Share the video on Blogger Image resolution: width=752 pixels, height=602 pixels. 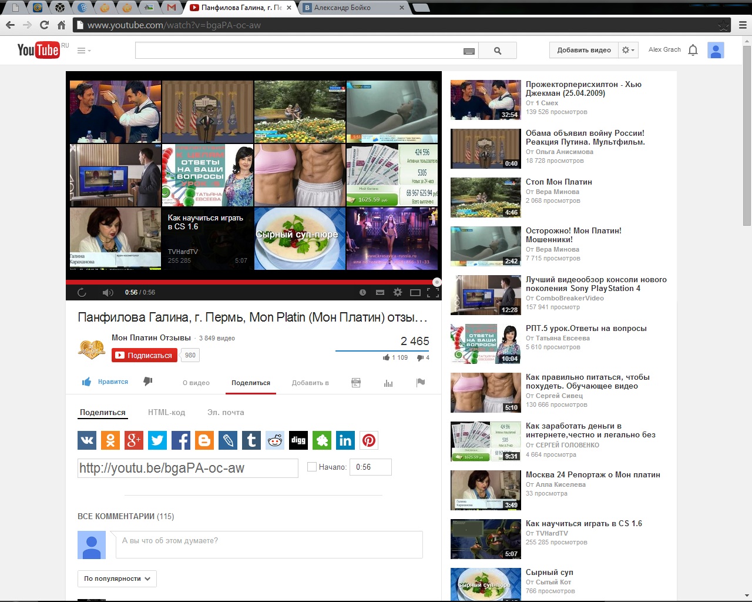click(x=204, y=440)
